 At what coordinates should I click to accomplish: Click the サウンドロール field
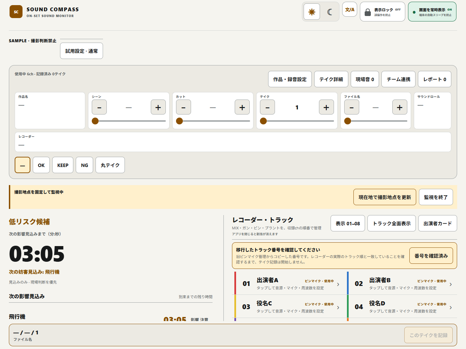pyautogui.click(x=433, y=110)
